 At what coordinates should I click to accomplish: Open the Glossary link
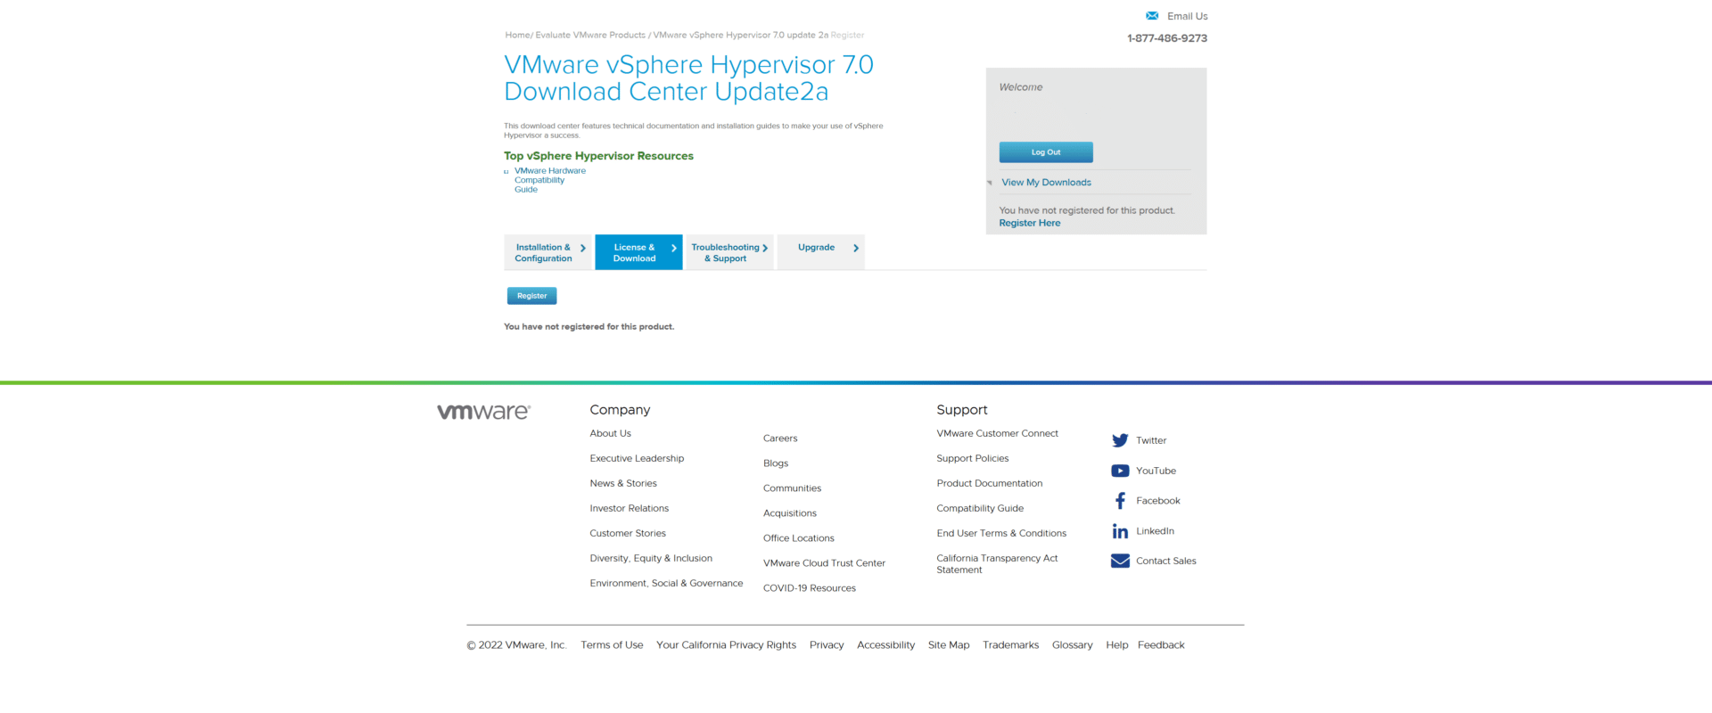[1072, 645]
